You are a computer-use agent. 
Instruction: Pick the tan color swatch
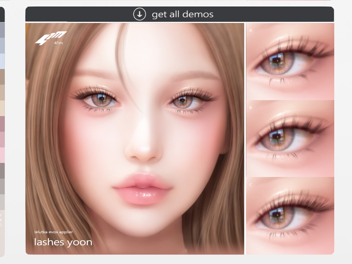tap(2, 92)
